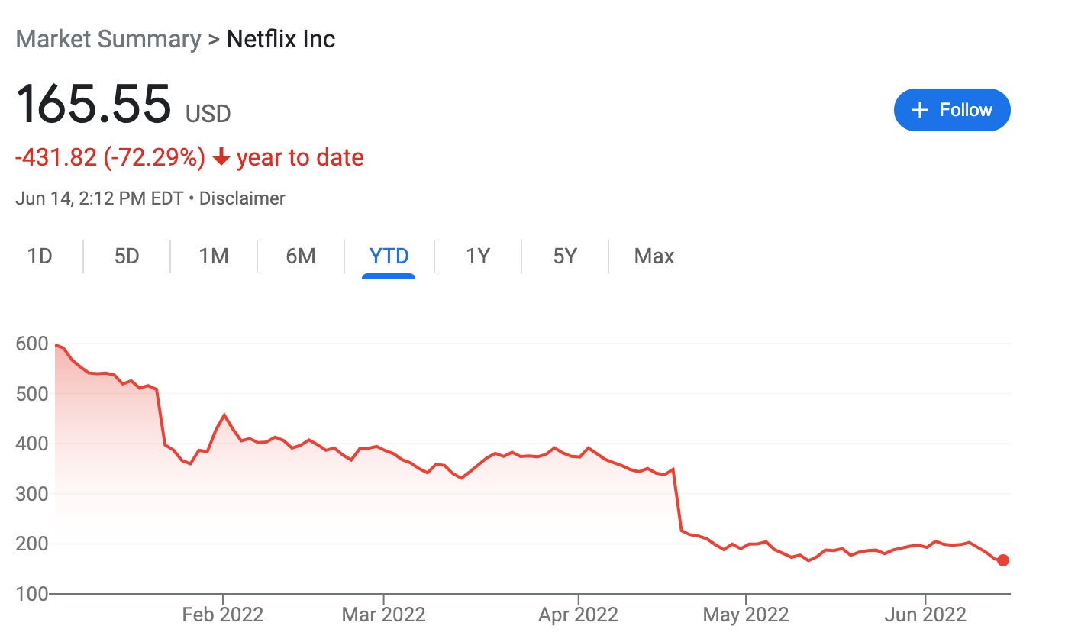Click the red current-price dot on chart

[1003, 560]
